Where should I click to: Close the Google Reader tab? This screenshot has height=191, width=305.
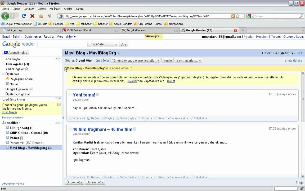click(x=235, y=30)
